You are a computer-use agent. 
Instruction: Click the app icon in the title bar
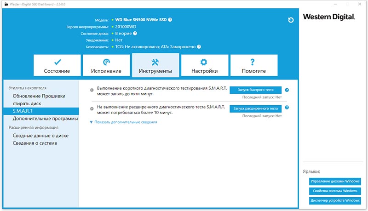coord(6,4)
